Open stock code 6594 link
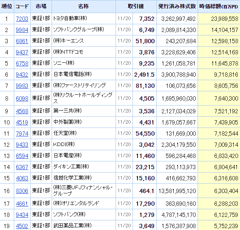The height and width of the screenshot is (230, 240). pos(22,156)
